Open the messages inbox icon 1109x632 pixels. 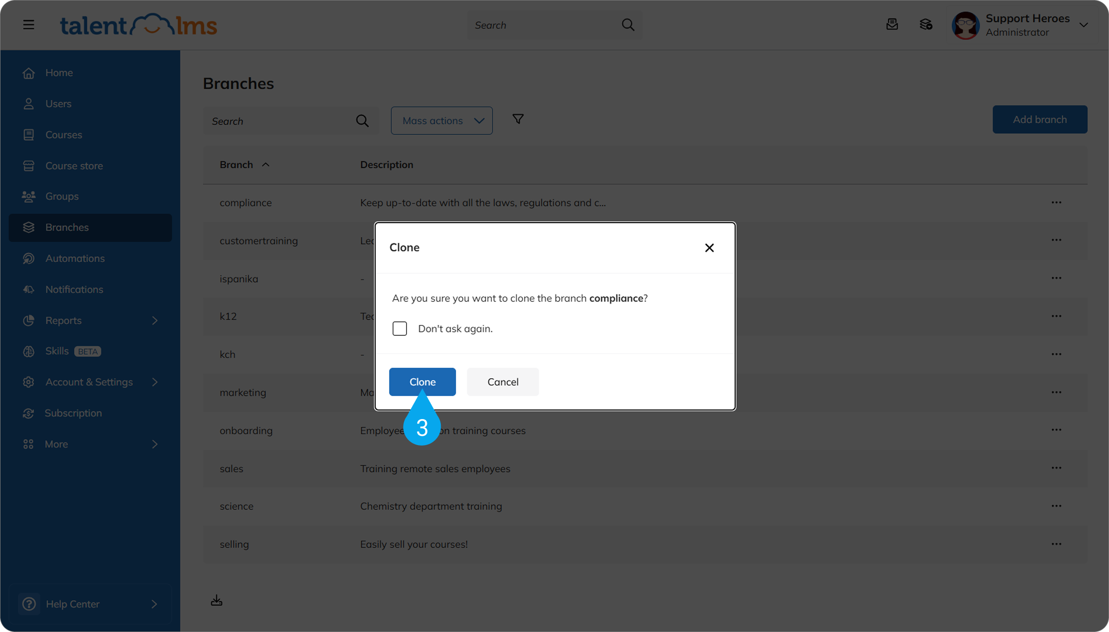(x=892, y=25)
